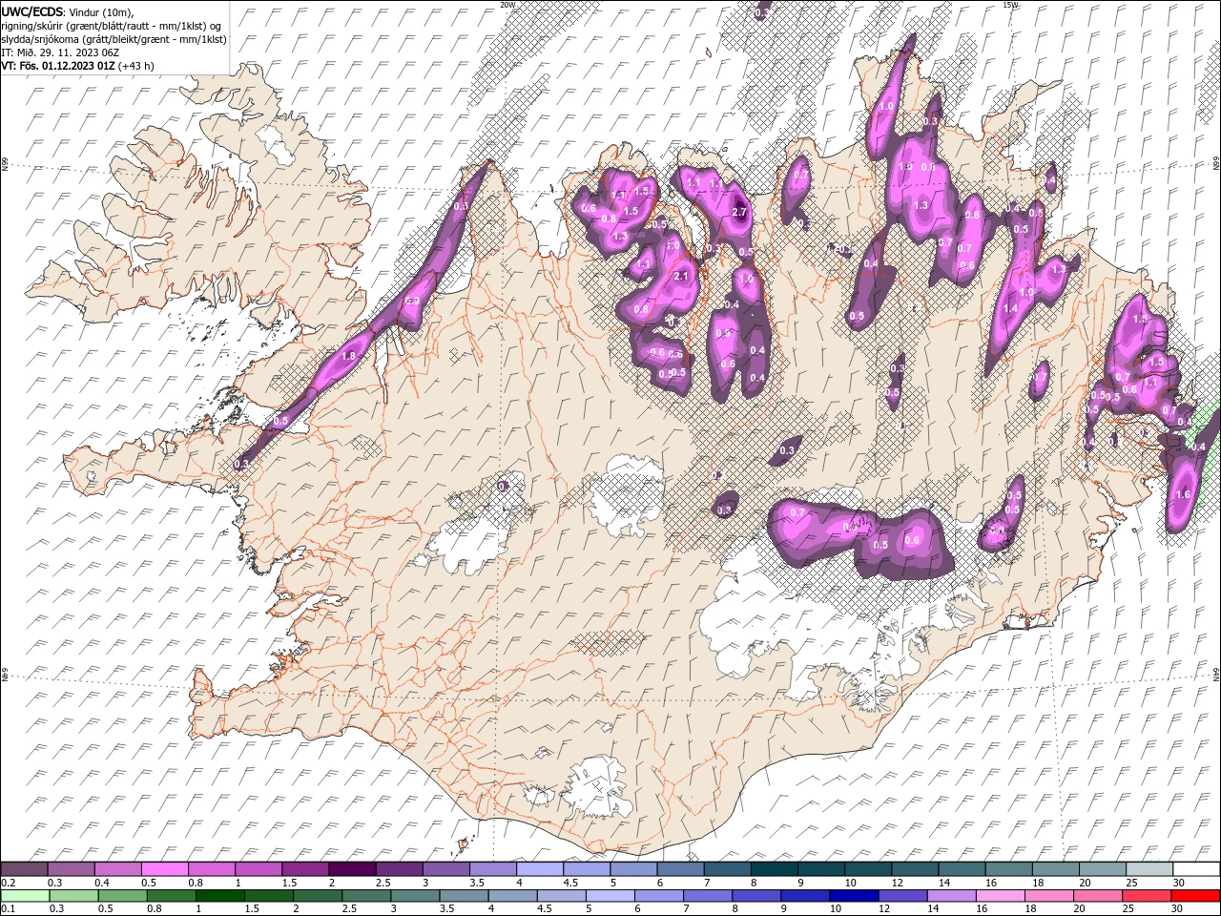Click the 20W longitude label at top edge
Viewport: 1221px width, 916px height.
tap(507, 5)
